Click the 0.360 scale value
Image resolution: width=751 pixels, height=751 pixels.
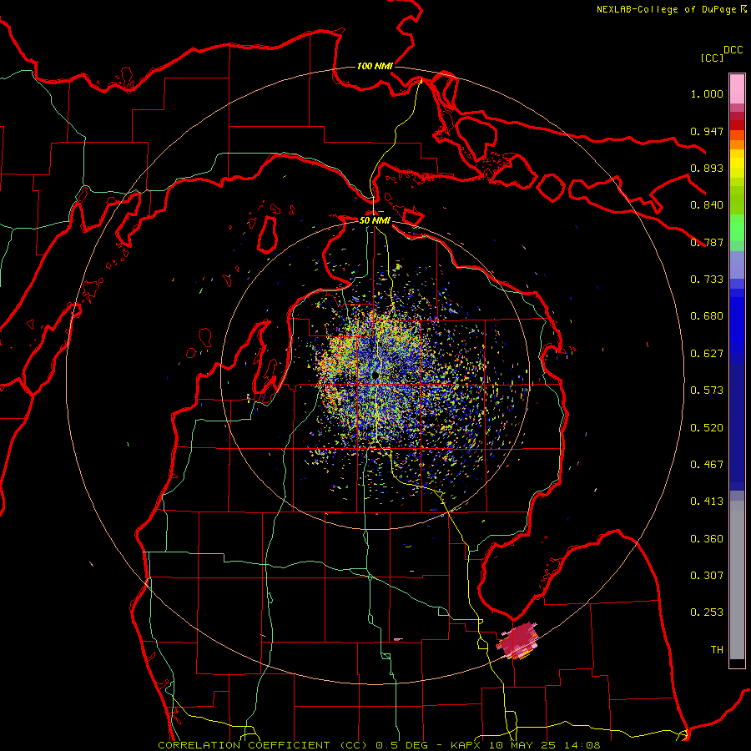tap(707, 539)
